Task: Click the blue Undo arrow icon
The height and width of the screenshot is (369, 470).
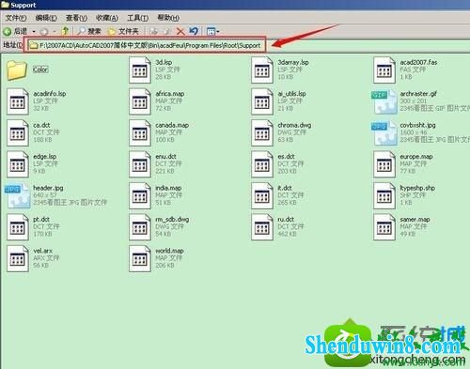Action: point(194,31)
